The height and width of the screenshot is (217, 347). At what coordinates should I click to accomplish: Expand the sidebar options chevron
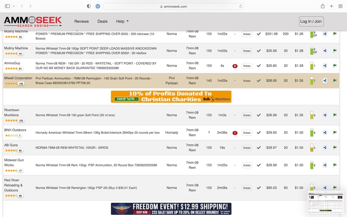point(14,6)
